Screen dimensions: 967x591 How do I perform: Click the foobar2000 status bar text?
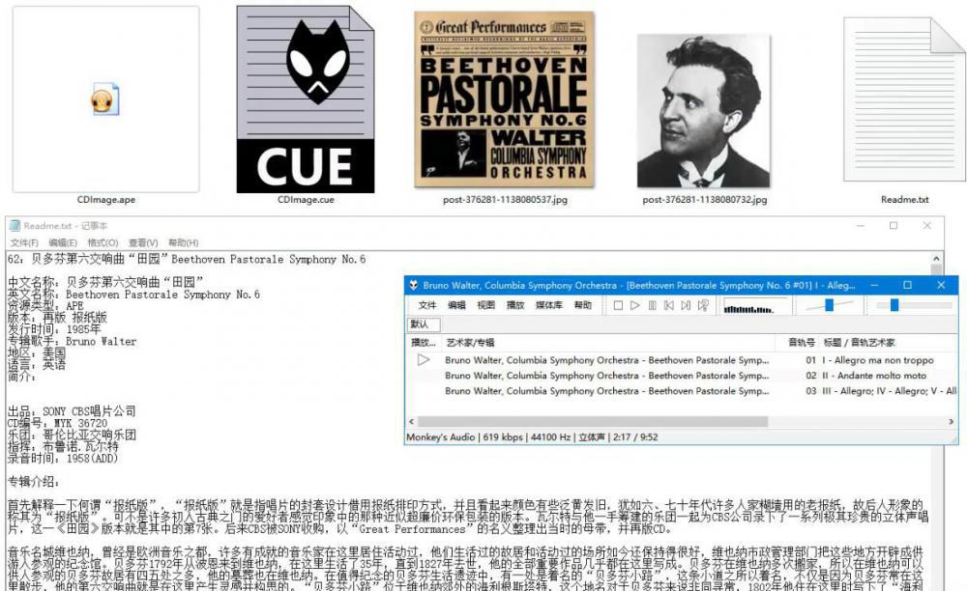coord(532,437)
